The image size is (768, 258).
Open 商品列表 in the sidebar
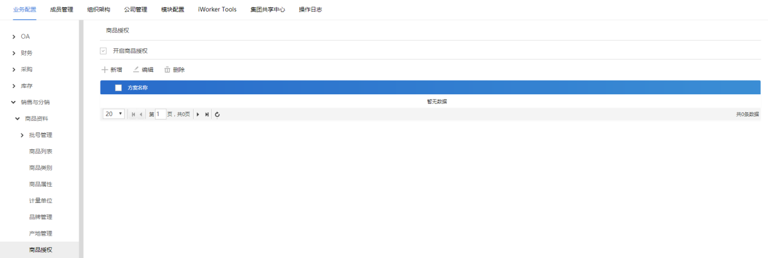[x=41, y=151]
